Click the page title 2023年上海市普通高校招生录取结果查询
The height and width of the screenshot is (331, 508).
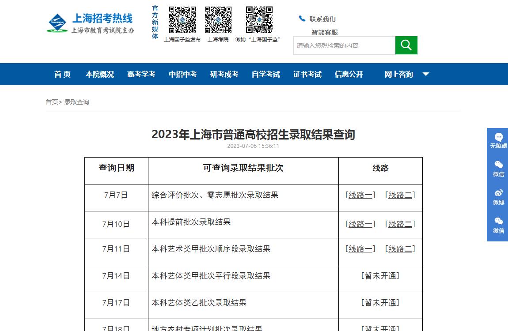click(x=254, y=134)
